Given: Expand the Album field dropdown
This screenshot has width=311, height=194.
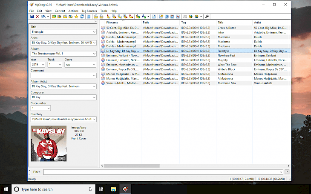Looking at the screenshot, I should click(94, 54).
